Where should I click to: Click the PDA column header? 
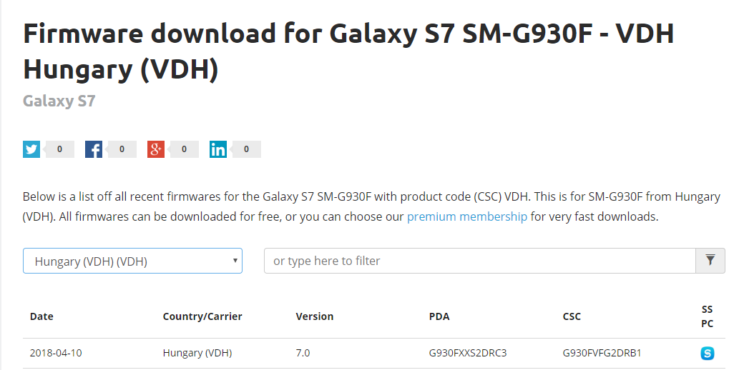tap(439, 316)
